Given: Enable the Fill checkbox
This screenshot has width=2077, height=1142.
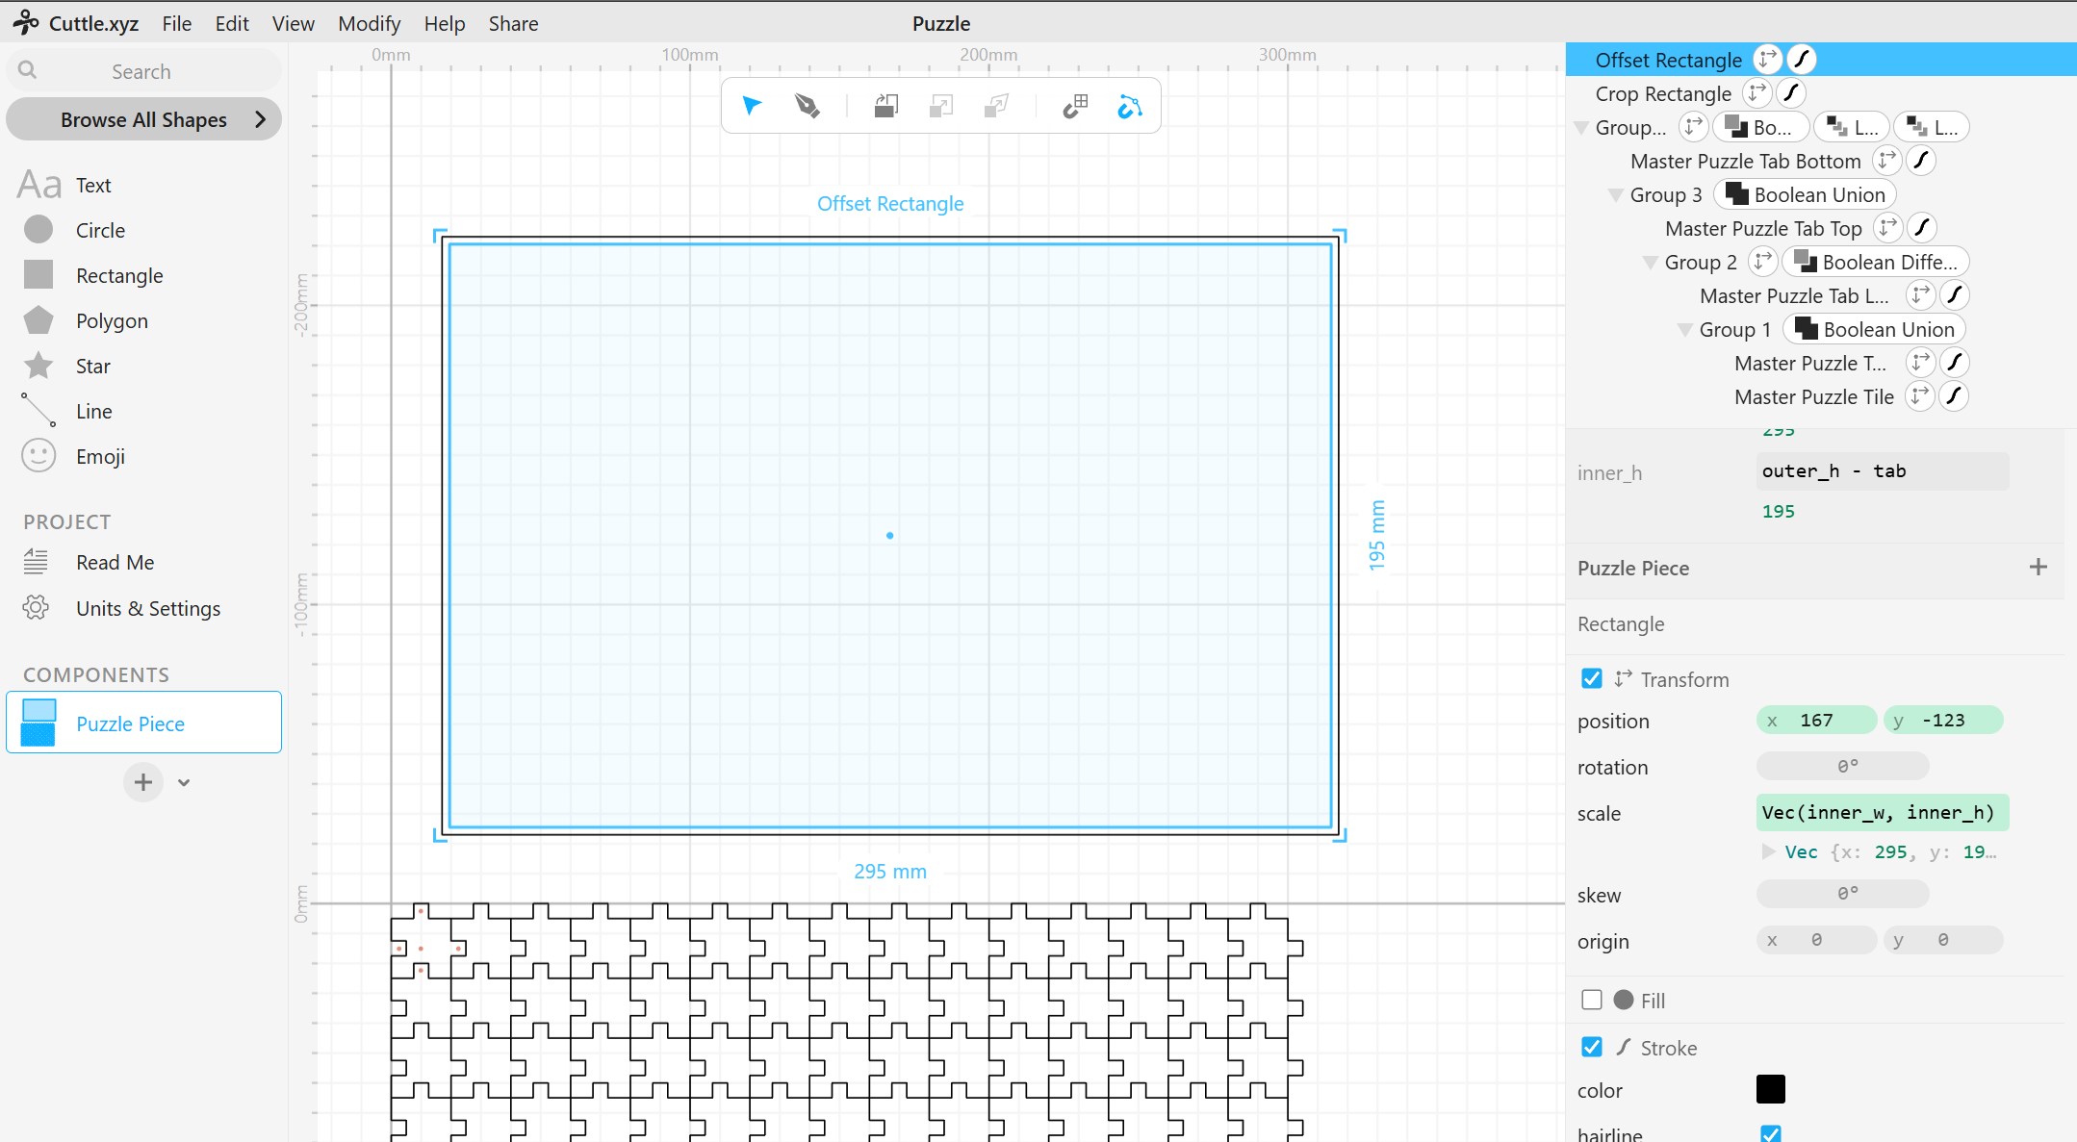Looking at the screenshot, I should click(1592, 1000).
